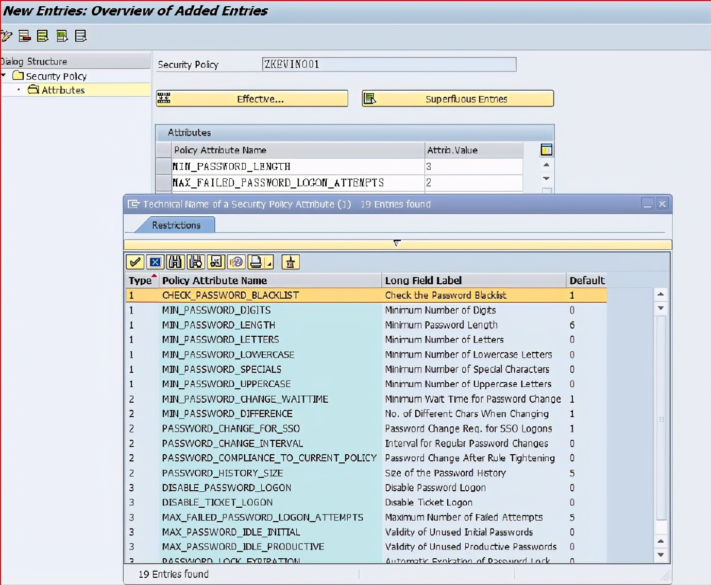Click the Find Next binoculars icon
The image size is (711, 585).
point(195,262)
